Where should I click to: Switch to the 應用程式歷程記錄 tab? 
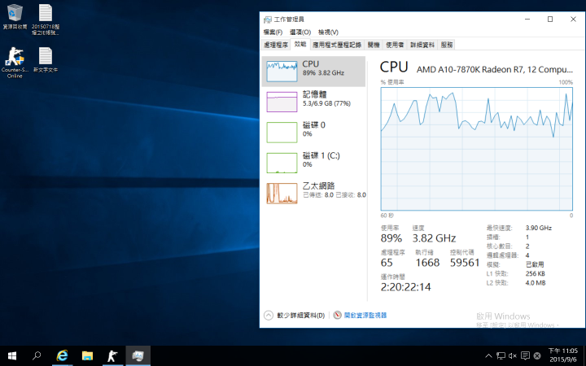[337, 45]
